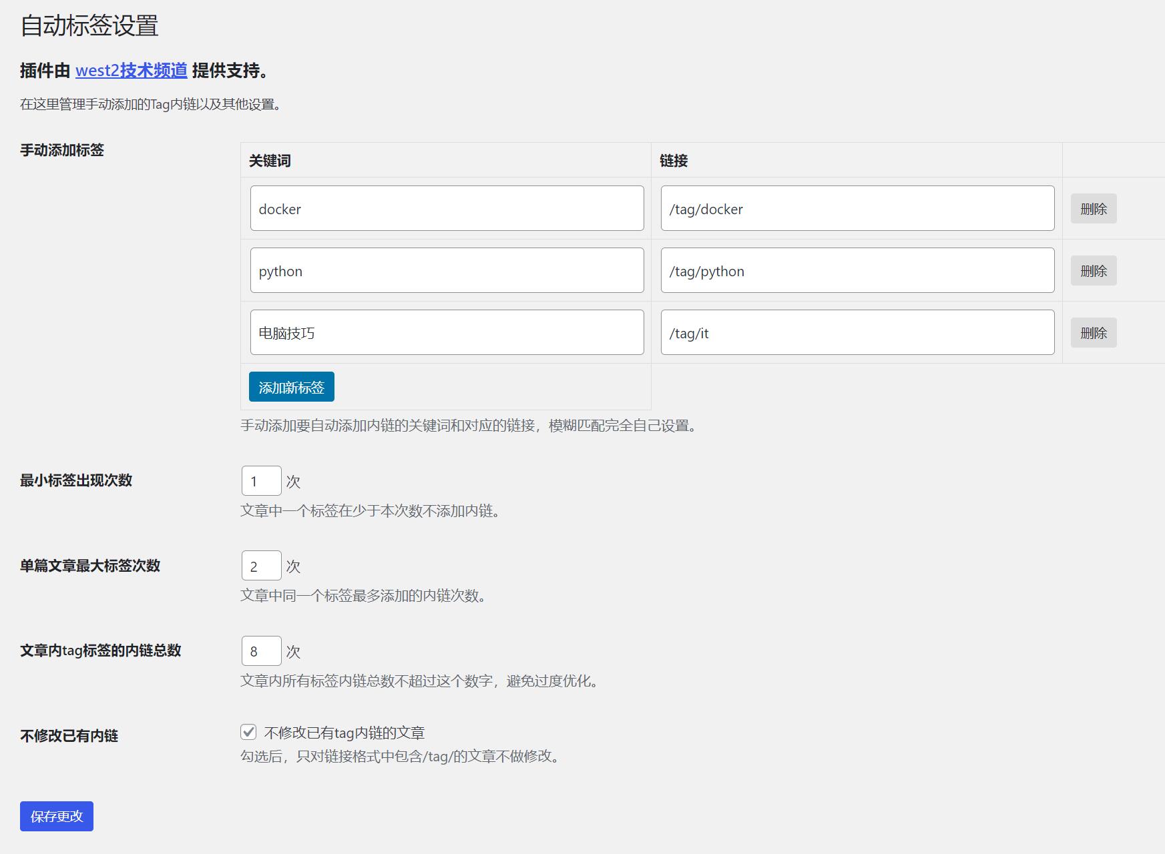1165x854 pixels.
Task: Click the /tag/python link input field
Action: tap(857, 270)
